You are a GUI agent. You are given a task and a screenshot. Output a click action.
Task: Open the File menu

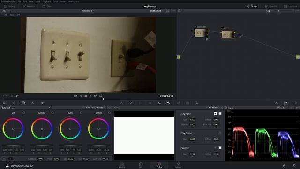click(x=19, y=1)
